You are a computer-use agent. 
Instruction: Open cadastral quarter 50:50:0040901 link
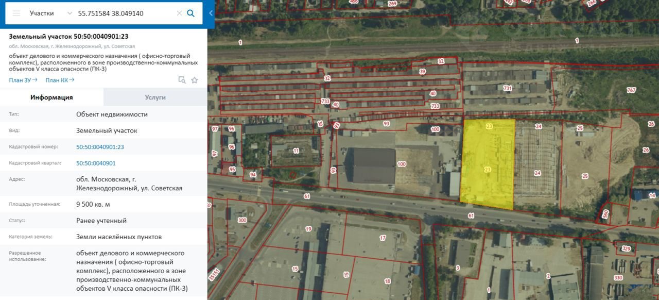96,163
